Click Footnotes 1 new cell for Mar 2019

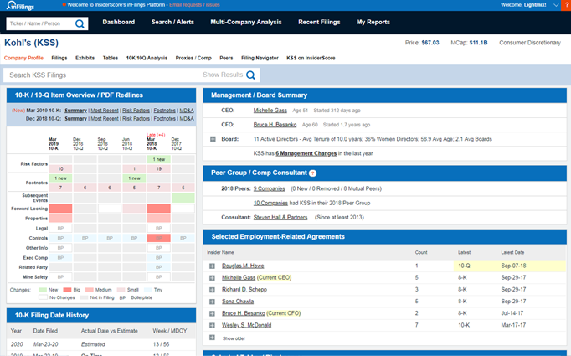pos(60,178)
